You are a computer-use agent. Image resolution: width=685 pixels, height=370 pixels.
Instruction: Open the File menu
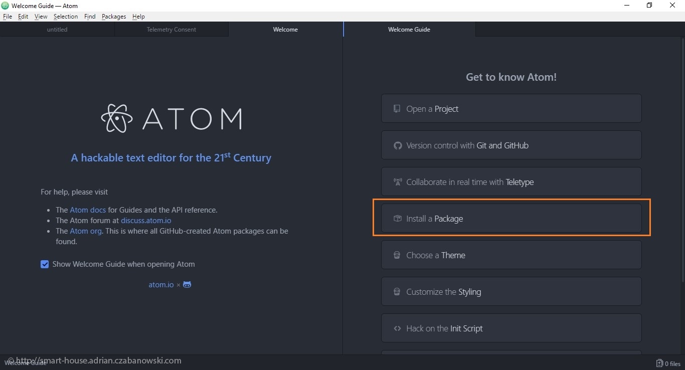point(8,17)
